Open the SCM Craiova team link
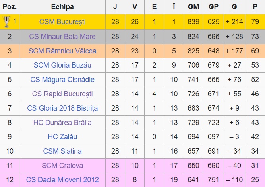Screen dimensions: 265x187 tap(62, 166)
